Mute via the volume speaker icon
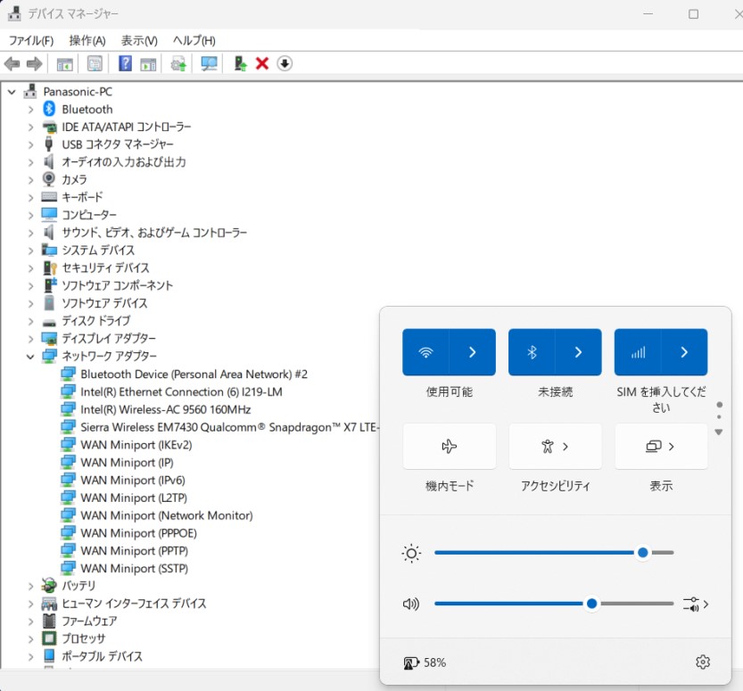Viewport: 743px width, 691px height. pos(411,604)
